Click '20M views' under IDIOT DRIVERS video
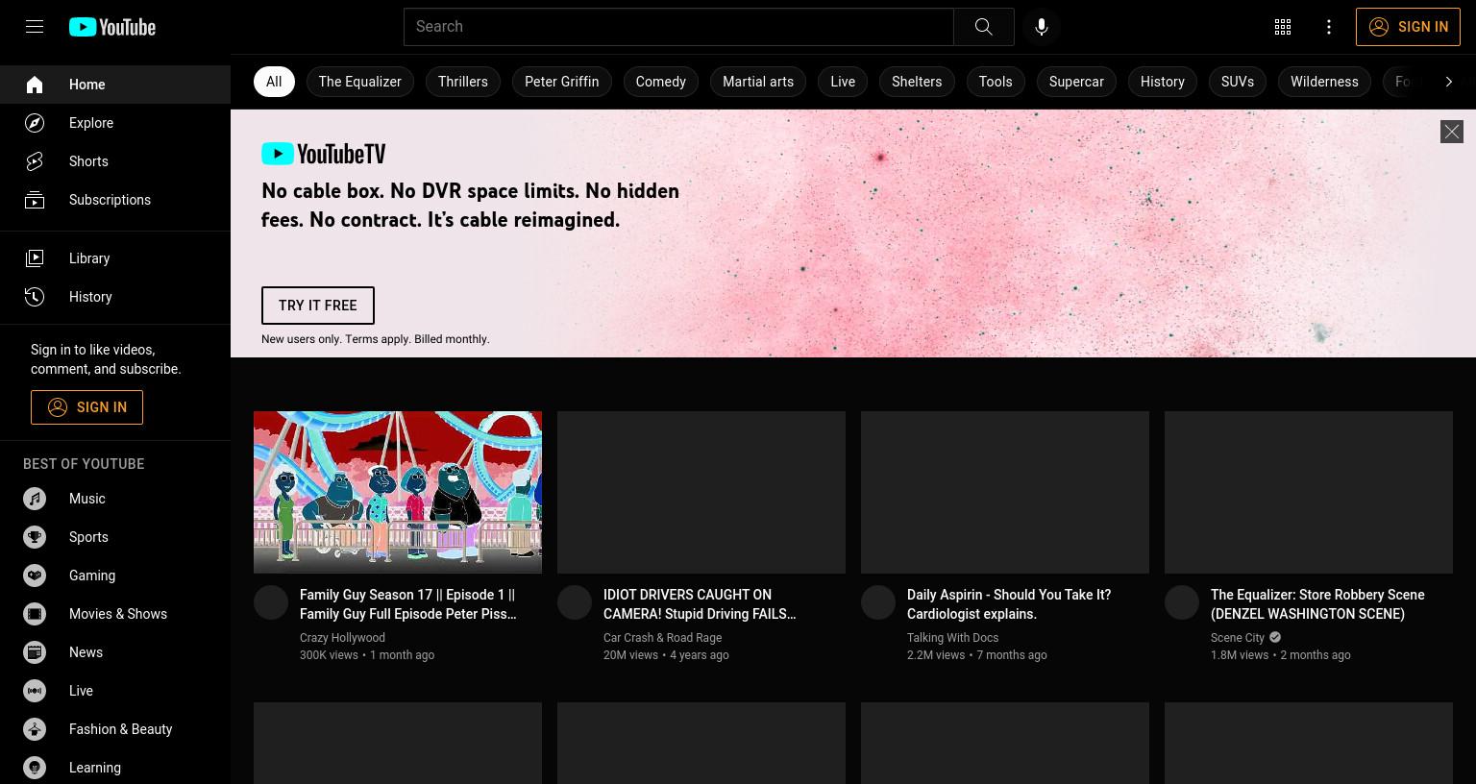1476x784 pixels. tap(630, 655)
